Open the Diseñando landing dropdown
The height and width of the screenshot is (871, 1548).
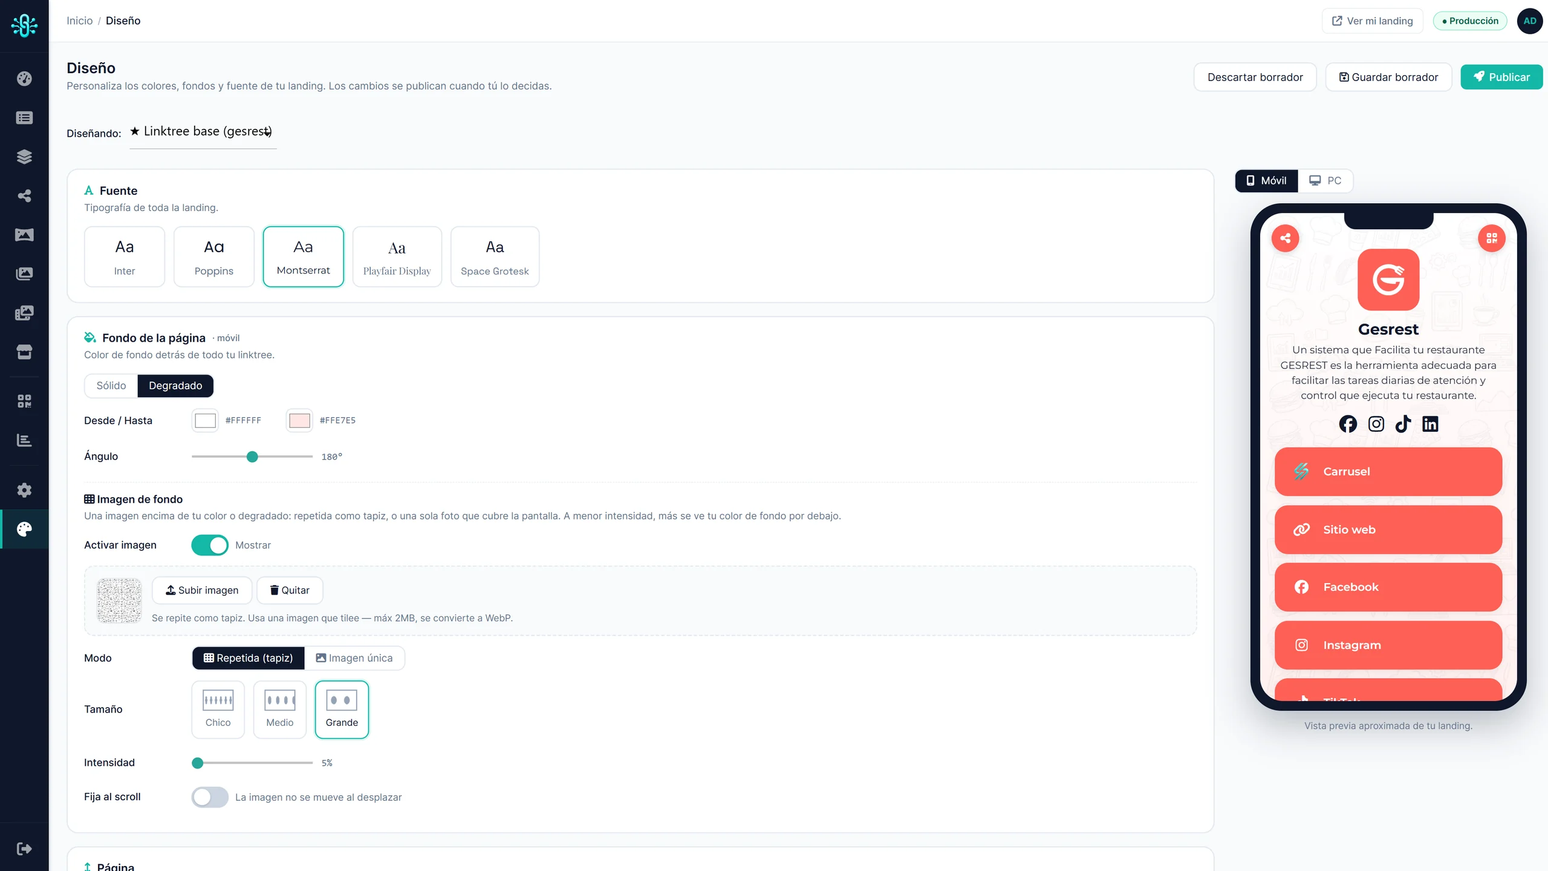point(203,132)
